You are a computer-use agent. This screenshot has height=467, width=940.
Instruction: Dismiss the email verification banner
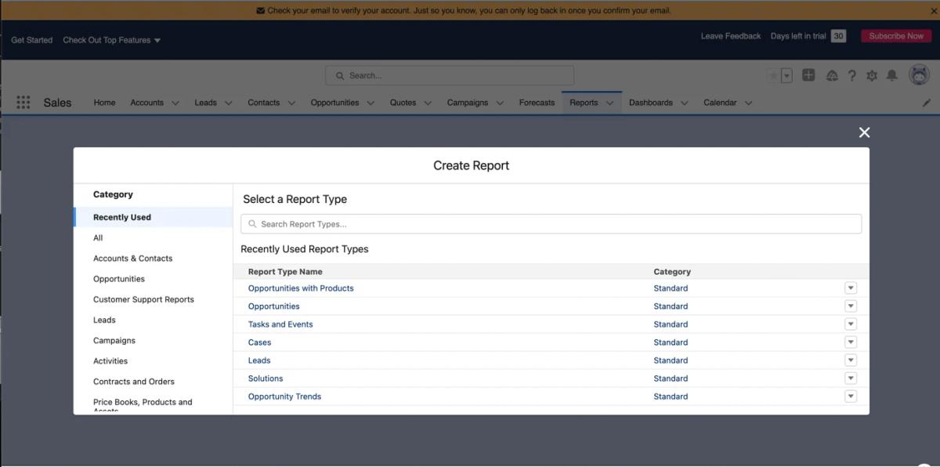(x=933, y=11)
